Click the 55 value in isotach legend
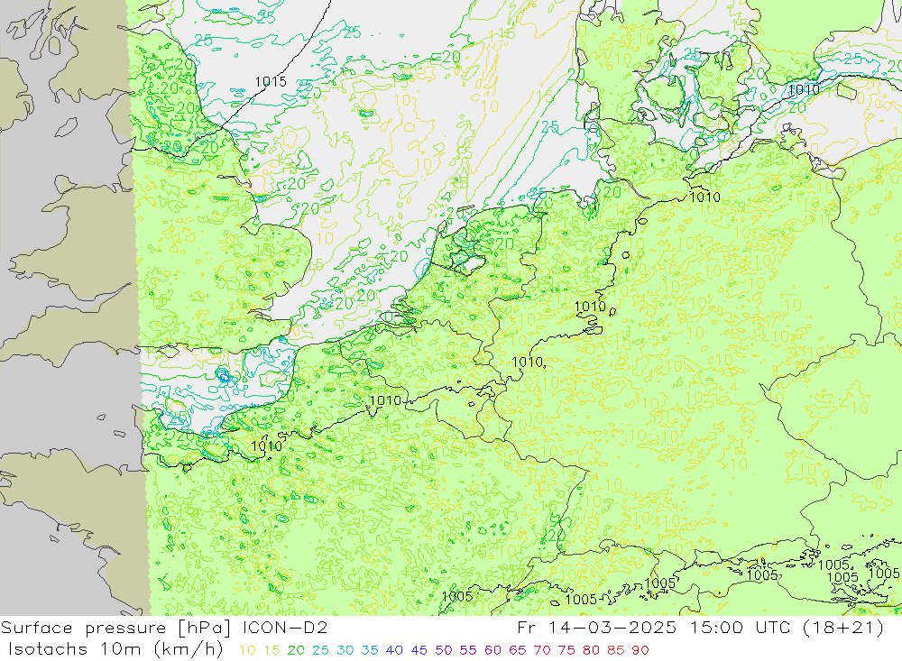 coord(467,651)
